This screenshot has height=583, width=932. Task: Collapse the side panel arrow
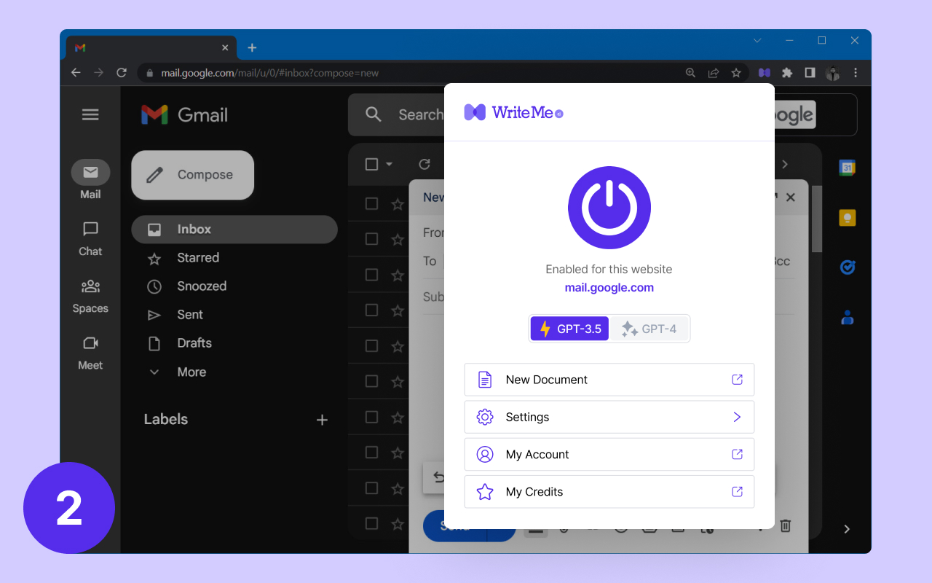tap(847, 529)
